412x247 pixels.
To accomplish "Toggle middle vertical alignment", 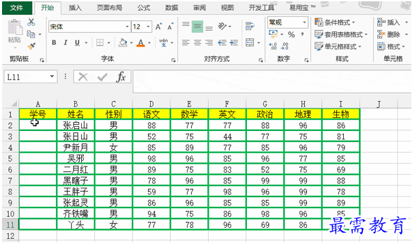I will [197, 27].
